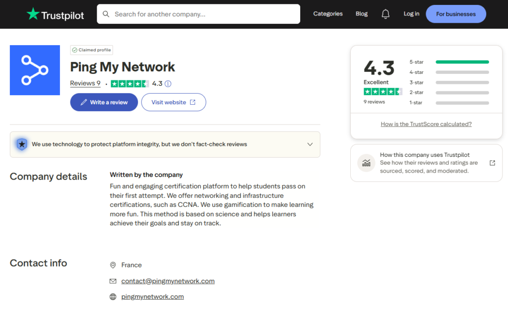Open the Blog page
The image size is (508, 314).
tap(361, 14)
